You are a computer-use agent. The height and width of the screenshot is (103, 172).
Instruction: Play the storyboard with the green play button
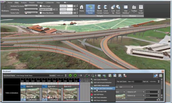pyautogui.click(x=70, y=75)
